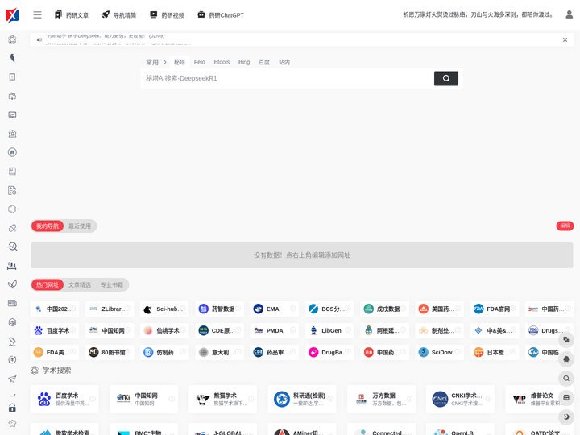Screen dimensions: 580x435
Task: Click the red X site logo
Action: [12, 14]
